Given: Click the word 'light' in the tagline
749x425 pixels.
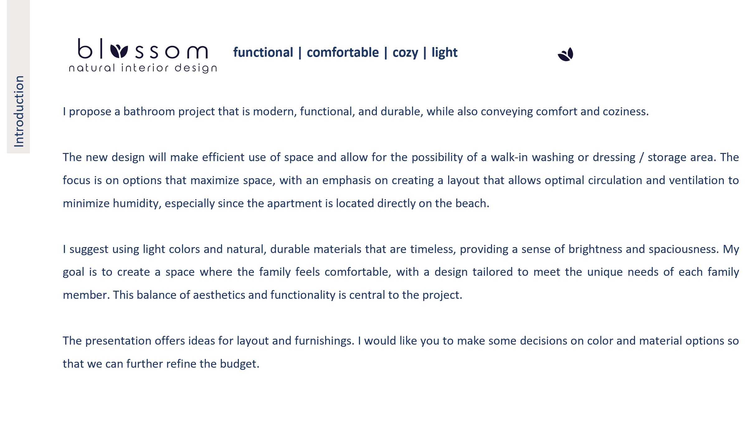Looking at the screenshot, I should [x=444, y=53].
